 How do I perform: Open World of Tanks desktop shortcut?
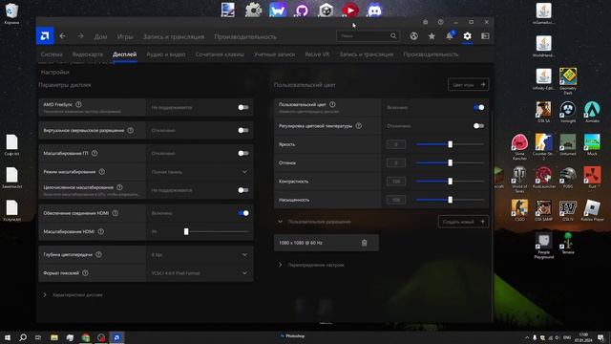pyautogui.click(x=519, y=180)
